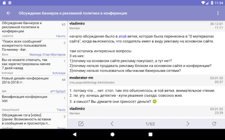Tap the compose reply pencil icon

[81, 124]
